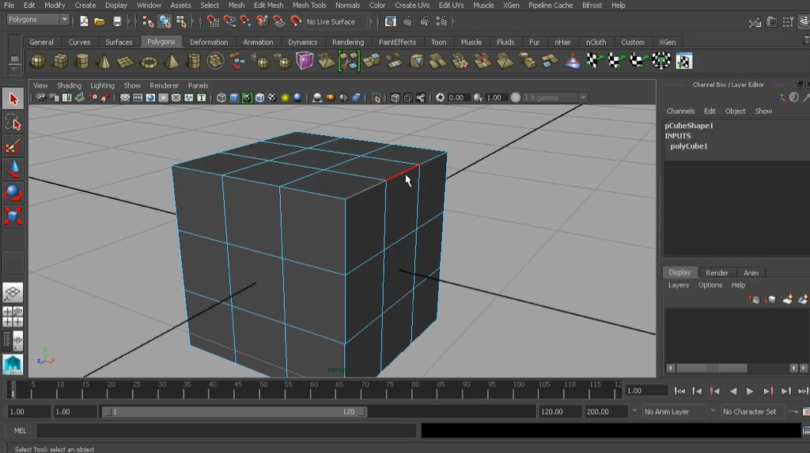Screen dimensions: 810x453
Task: Click the Open Scene folder icon
Action: click(100, 21)
